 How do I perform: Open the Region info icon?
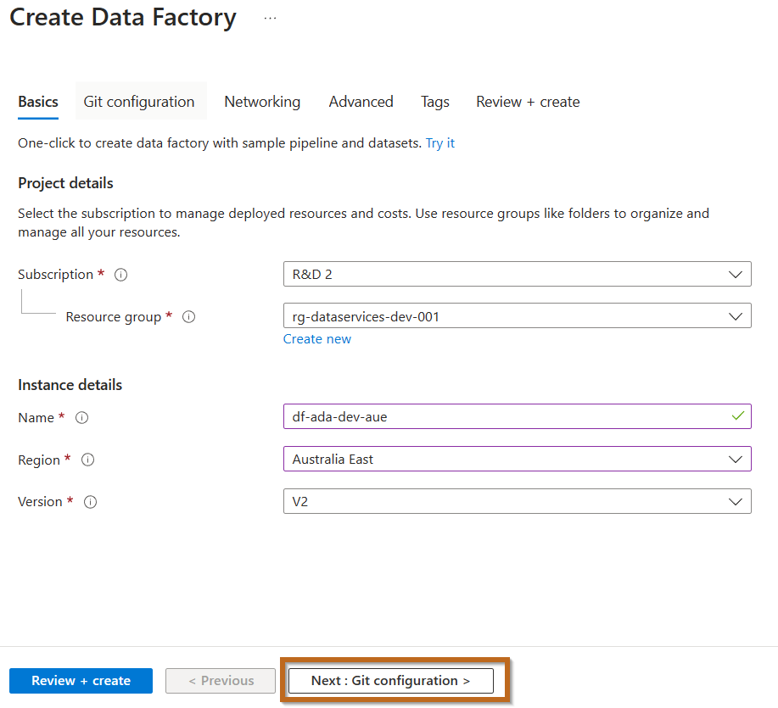pyautogui.click(x=88, y=460)
